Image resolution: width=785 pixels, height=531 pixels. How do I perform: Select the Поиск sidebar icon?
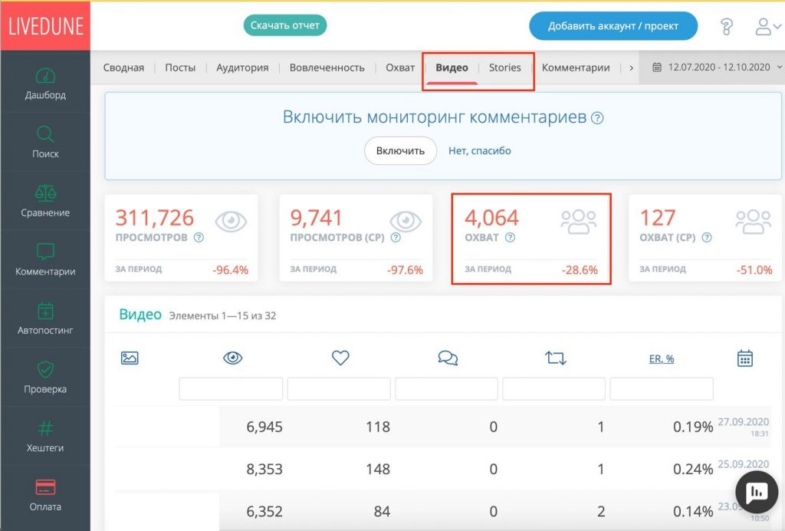(45, 141)
